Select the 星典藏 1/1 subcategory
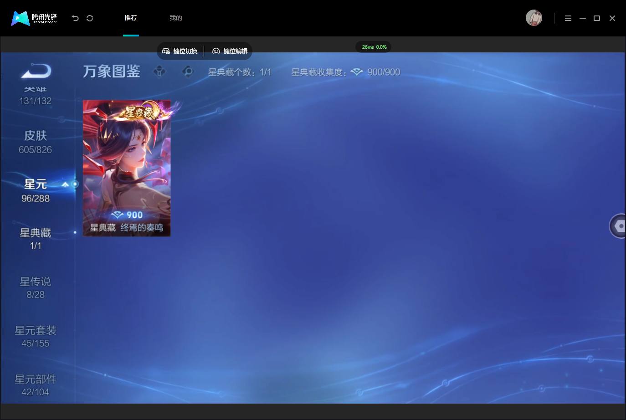Image resolution: width=626 pixels, height=420 pixels. 36,239
